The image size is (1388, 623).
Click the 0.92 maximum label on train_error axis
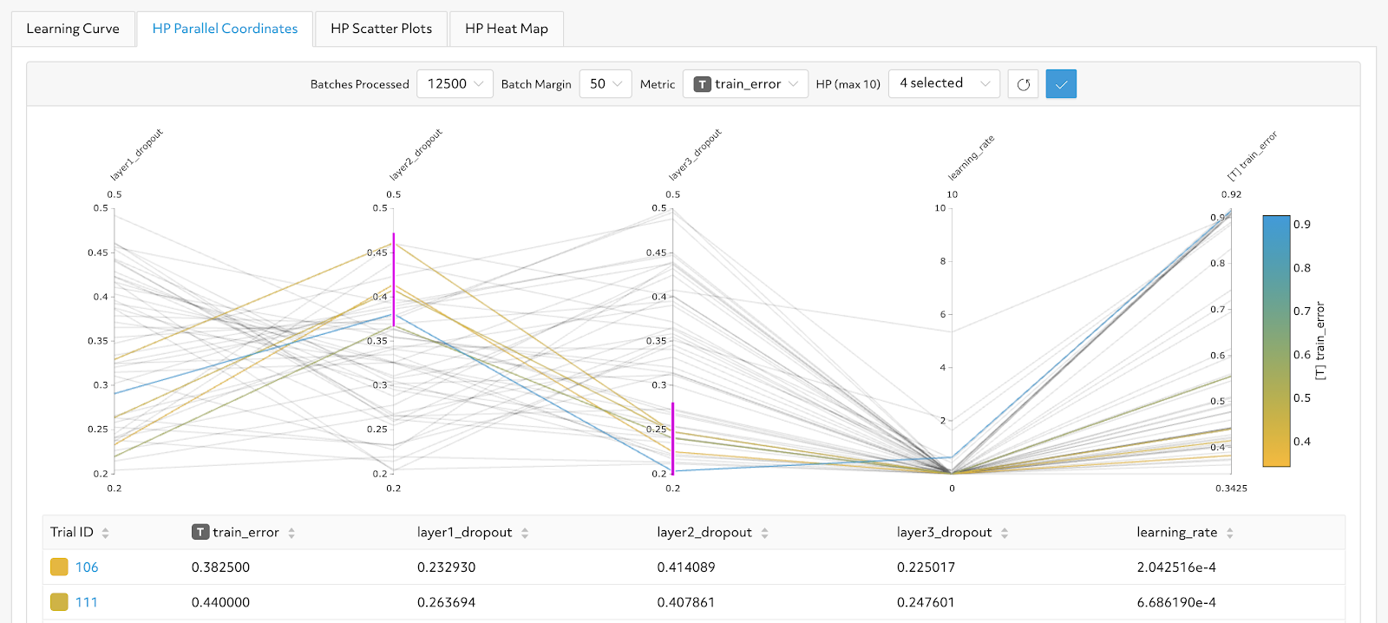(x=1231, y=194)
